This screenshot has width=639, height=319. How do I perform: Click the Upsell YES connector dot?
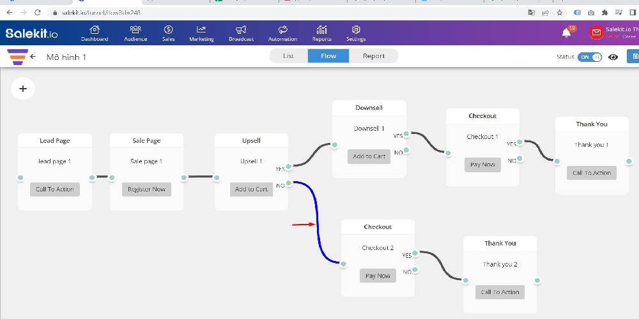(x=289, y=167)
